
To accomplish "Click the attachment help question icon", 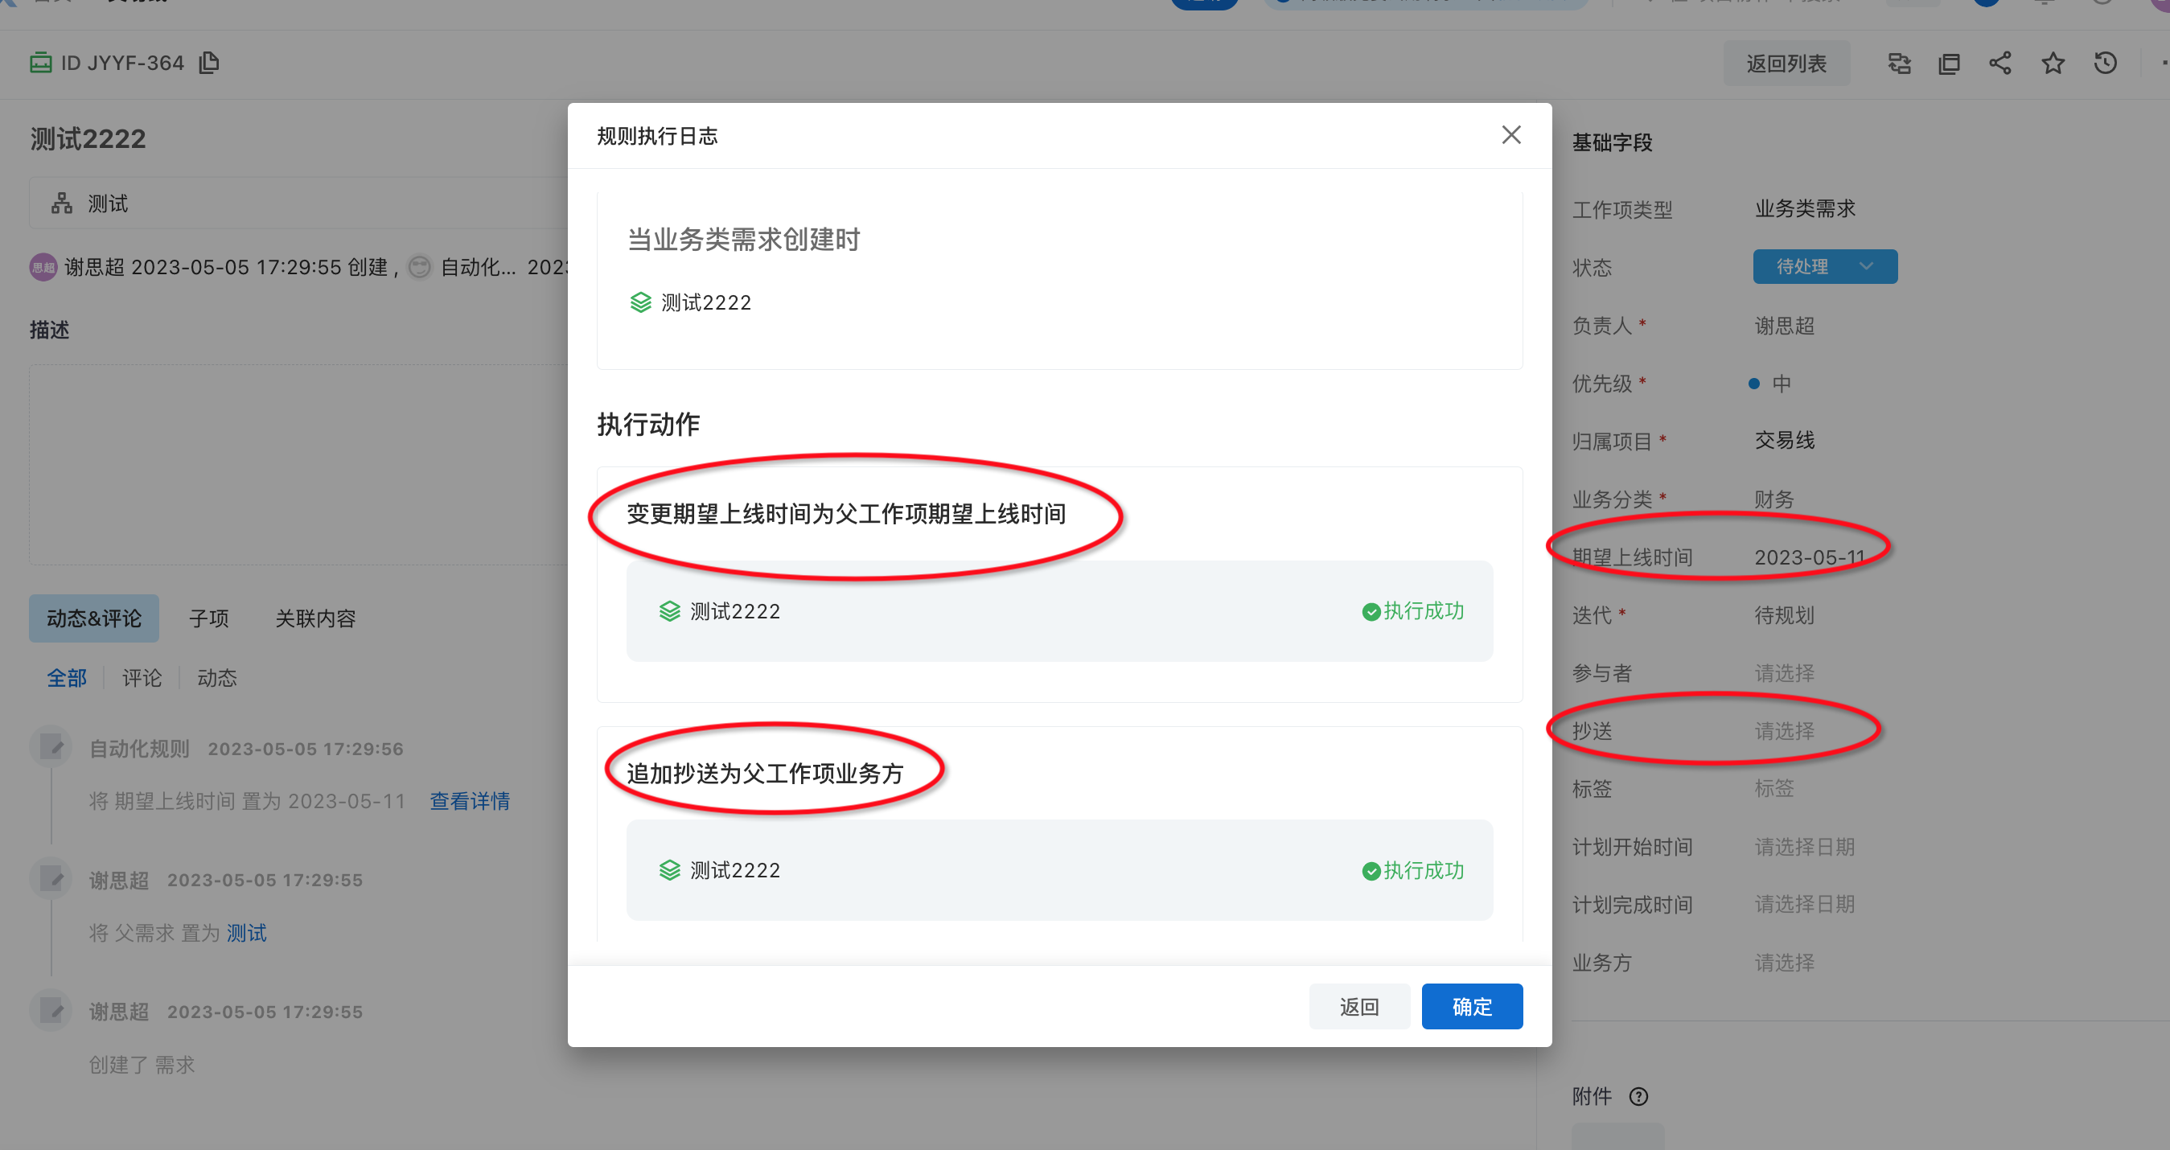I will [1638, 1096].
